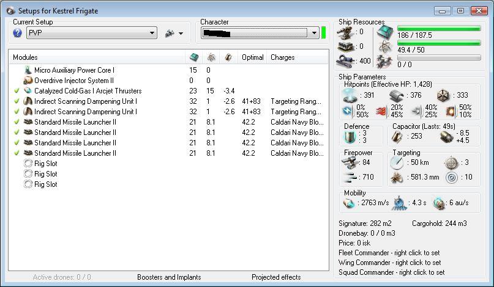The height and width of the screenshot is (287, 494).
Task: Click the ship setup tools icon
Action: tap(170, 33)
